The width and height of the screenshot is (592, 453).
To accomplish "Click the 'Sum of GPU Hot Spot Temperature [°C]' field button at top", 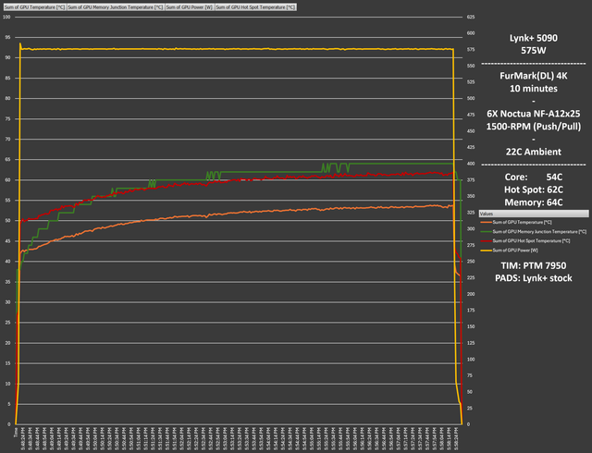I will (x=255, y=7).
